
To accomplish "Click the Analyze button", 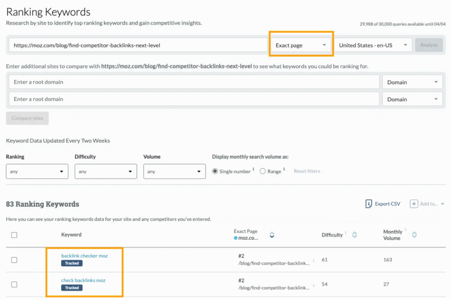I will point(429,45).
